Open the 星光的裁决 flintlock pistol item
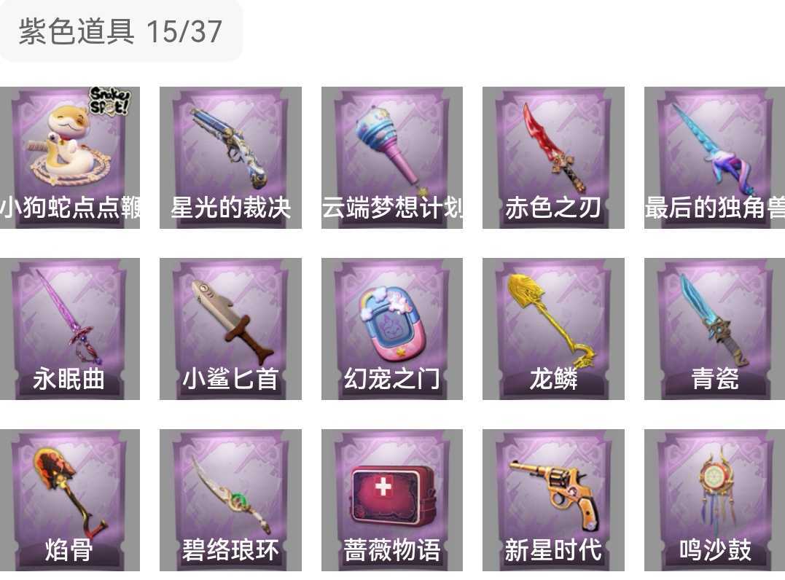 230,157
